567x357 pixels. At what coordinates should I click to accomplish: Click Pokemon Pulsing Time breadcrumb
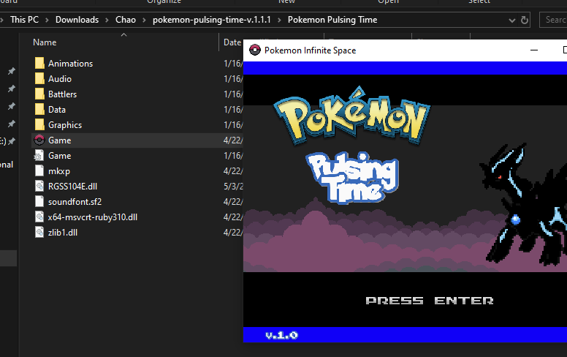coord(332,20)
